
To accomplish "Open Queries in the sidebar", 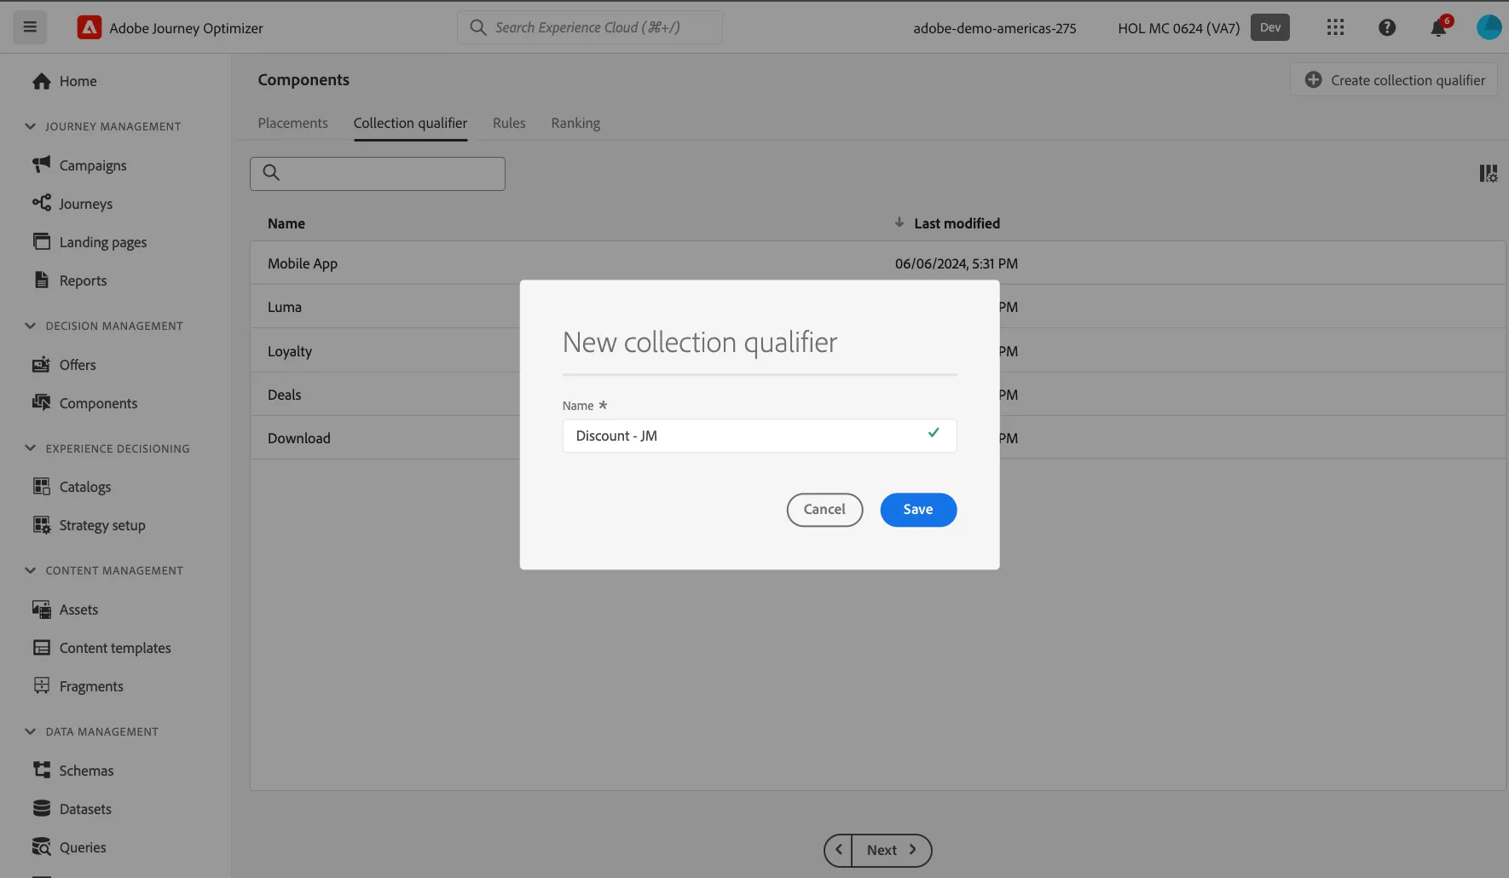I will point(69,847).
